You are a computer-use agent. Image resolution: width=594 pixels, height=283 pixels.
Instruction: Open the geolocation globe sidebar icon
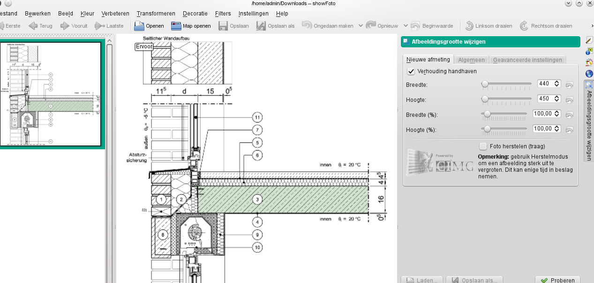click(589, 74)
